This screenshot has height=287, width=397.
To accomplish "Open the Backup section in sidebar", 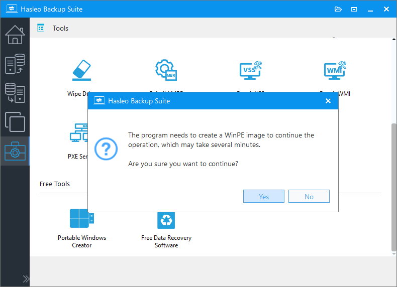I will pyautogui.click(x=15, y=64).
